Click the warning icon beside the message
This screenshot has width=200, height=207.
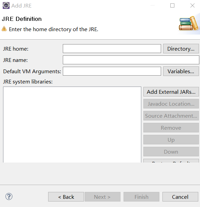click(x=4, y=29)
